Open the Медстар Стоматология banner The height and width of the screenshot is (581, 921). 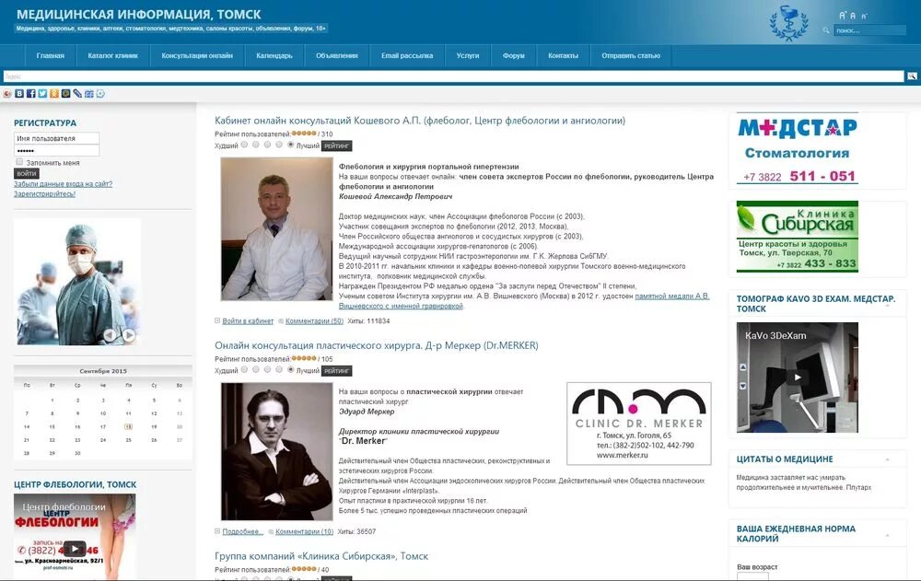(797, 148)
